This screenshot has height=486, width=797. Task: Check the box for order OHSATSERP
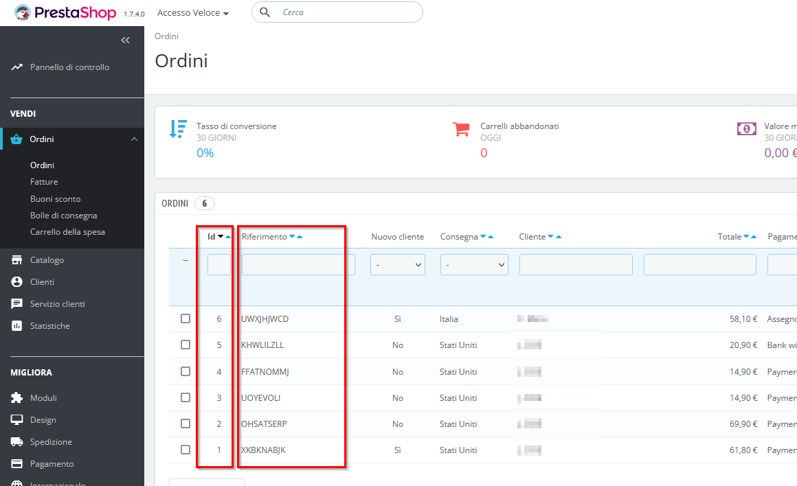tap(186, 424)
